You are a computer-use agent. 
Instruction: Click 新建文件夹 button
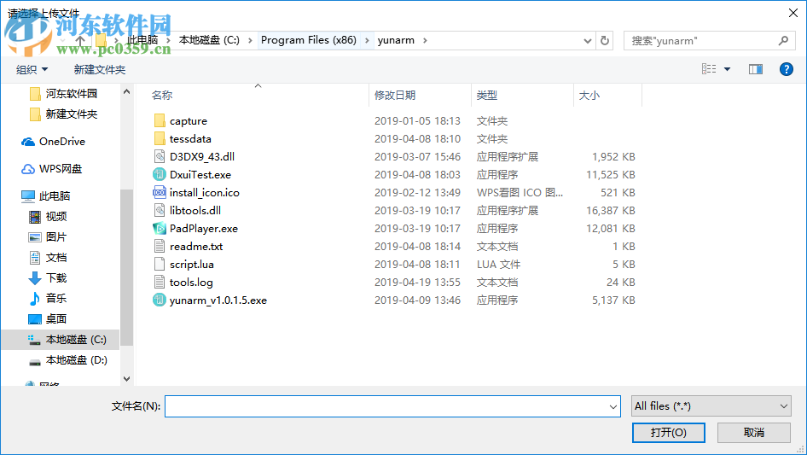tap(99, 69)
